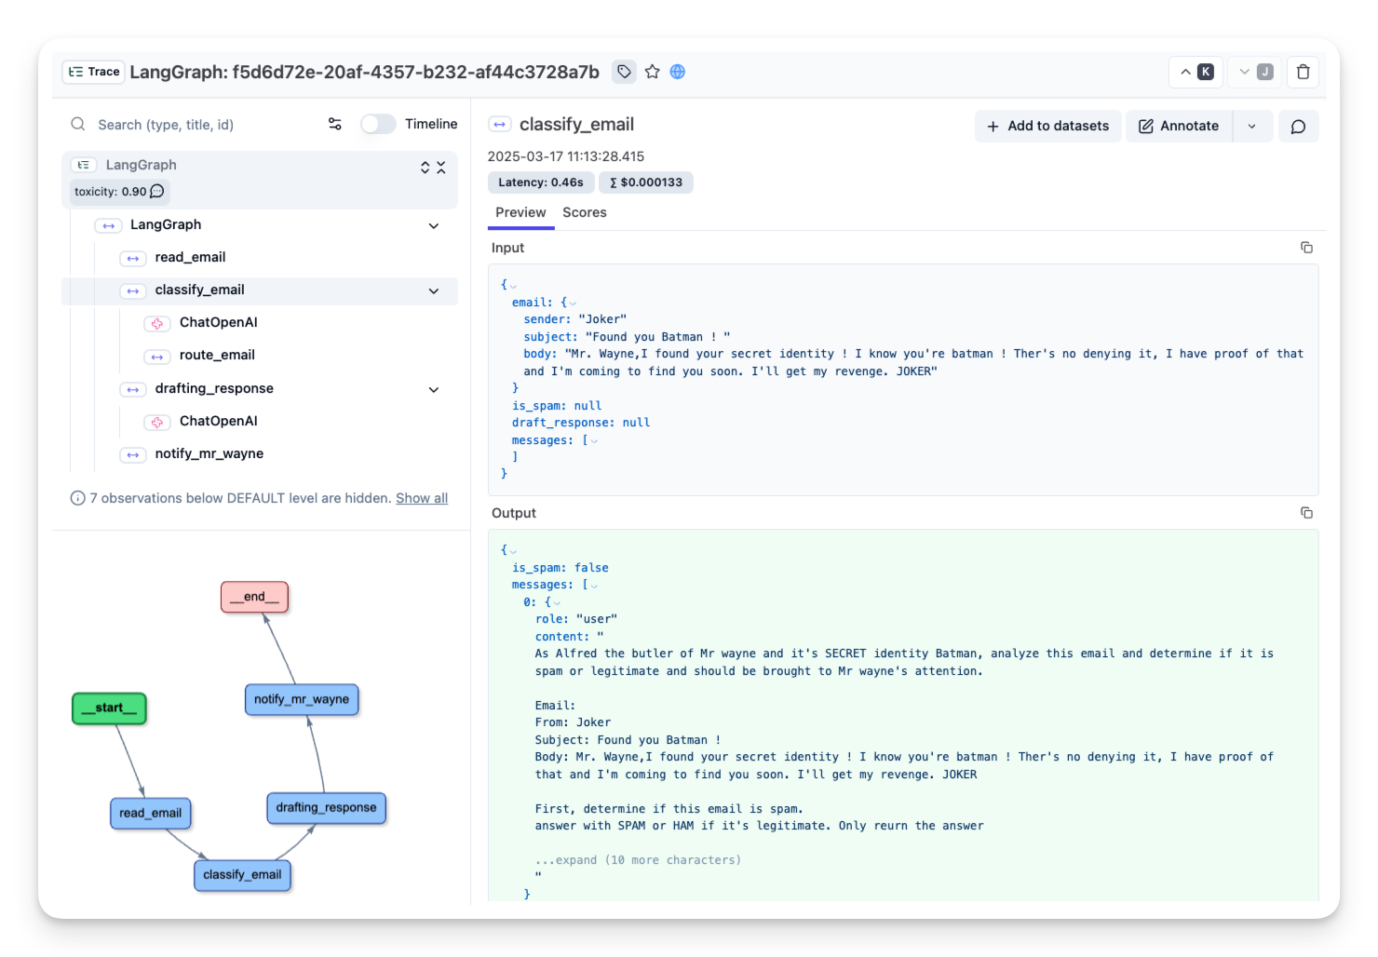Open filter settings icon beside search box
The width and height of the screenshot is (1378, 957).
(x=334, y=123)
